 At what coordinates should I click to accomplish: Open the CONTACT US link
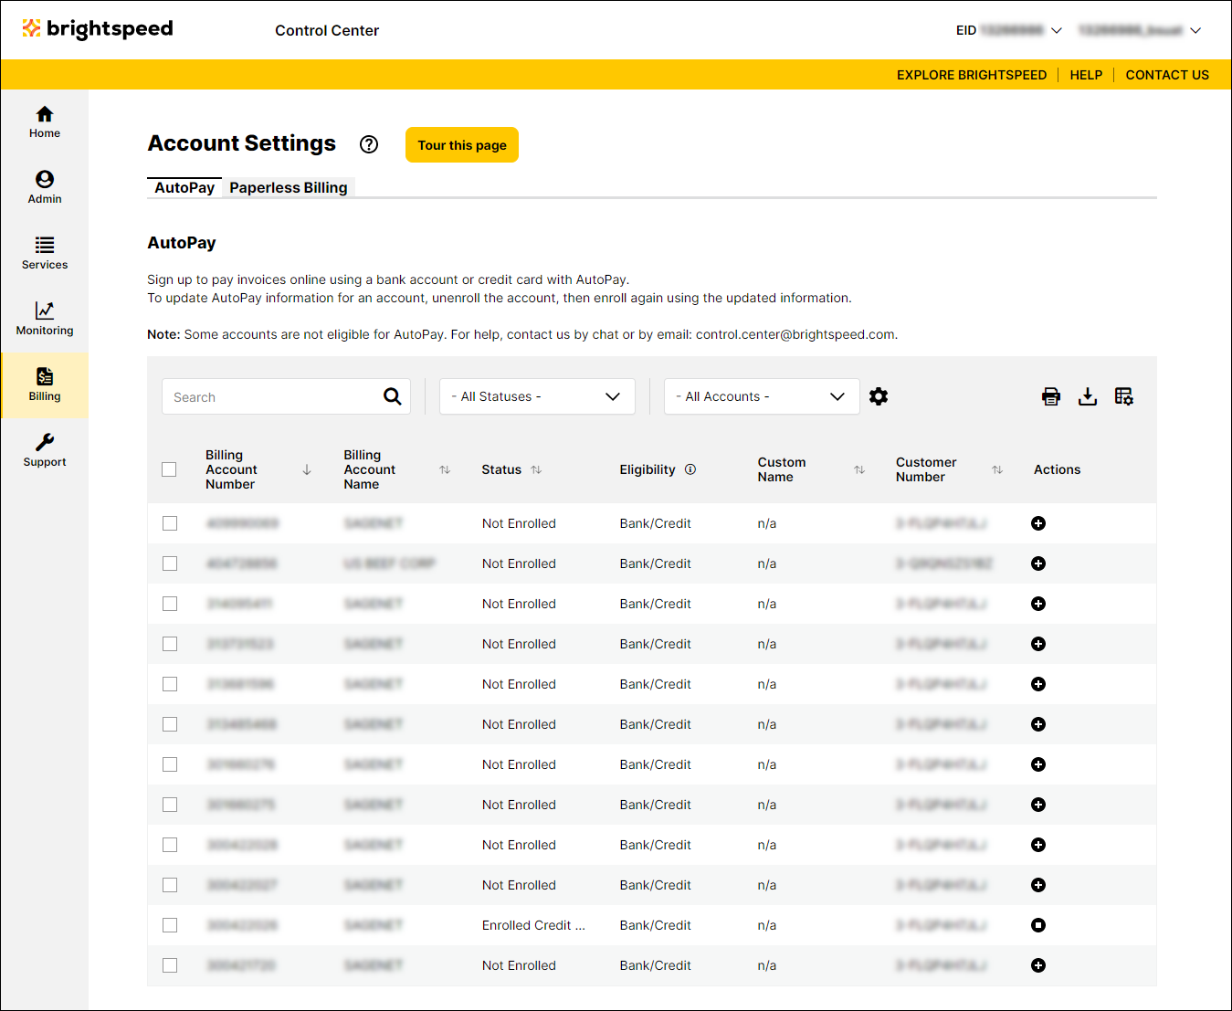[1167, 75]
